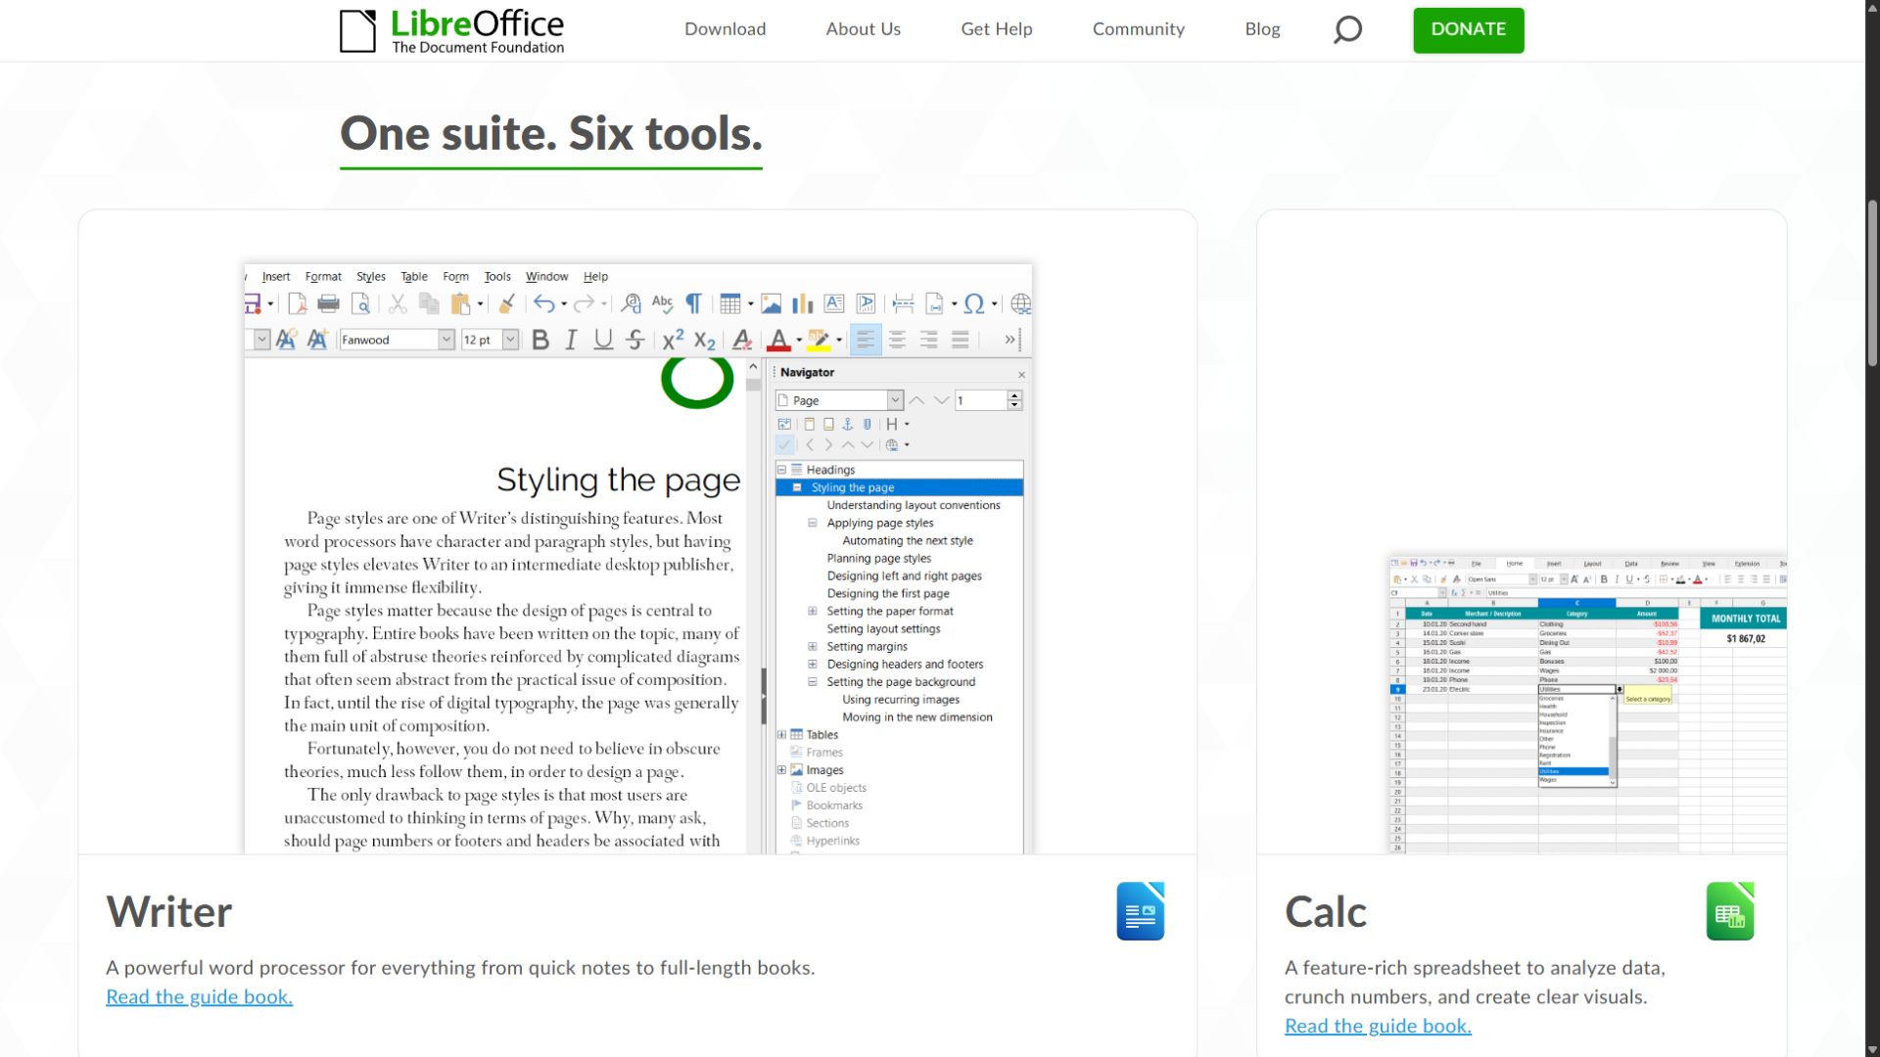Click the Insert Hyperlink globe icon

tap(1021, 304)
